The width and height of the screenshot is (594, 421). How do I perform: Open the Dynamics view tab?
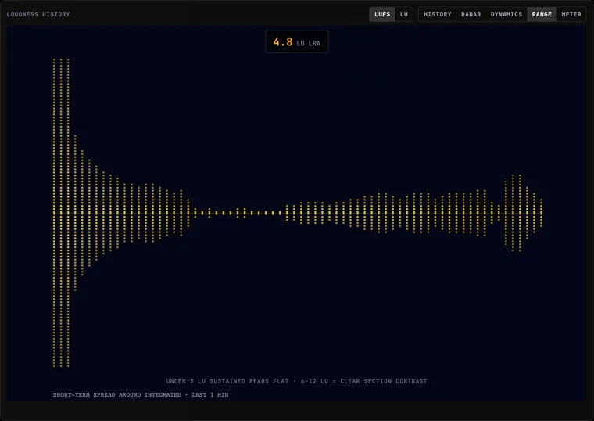click(506, 14)
